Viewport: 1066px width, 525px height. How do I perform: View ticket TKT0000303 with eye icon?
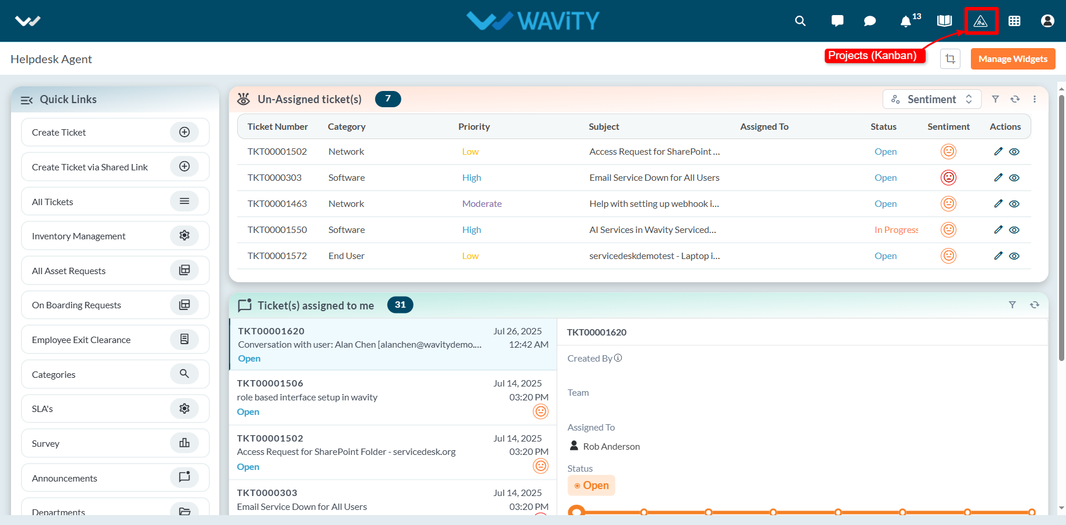(x=1014, y=178)
